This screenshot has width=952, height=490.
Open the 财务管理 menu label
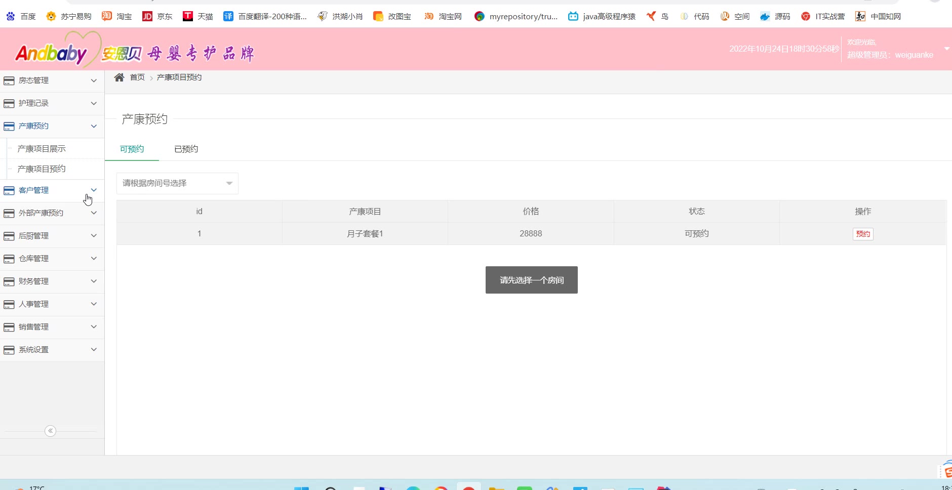coord(34,281)
